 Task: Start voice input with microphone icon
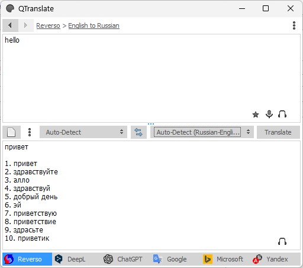[x=269, y=114]
